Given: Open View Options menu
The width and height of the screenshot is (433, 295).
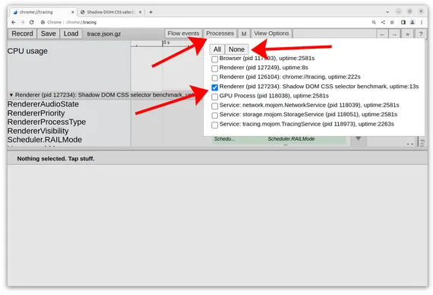Looking at the screenshot, I should 271,33.
